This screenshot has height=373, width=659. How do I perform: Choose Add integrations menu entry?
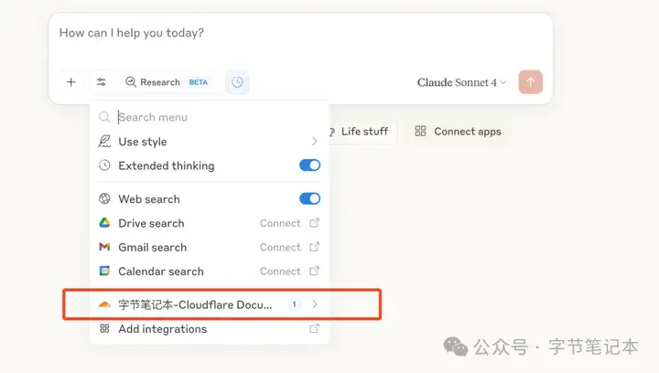click(210, 328)
